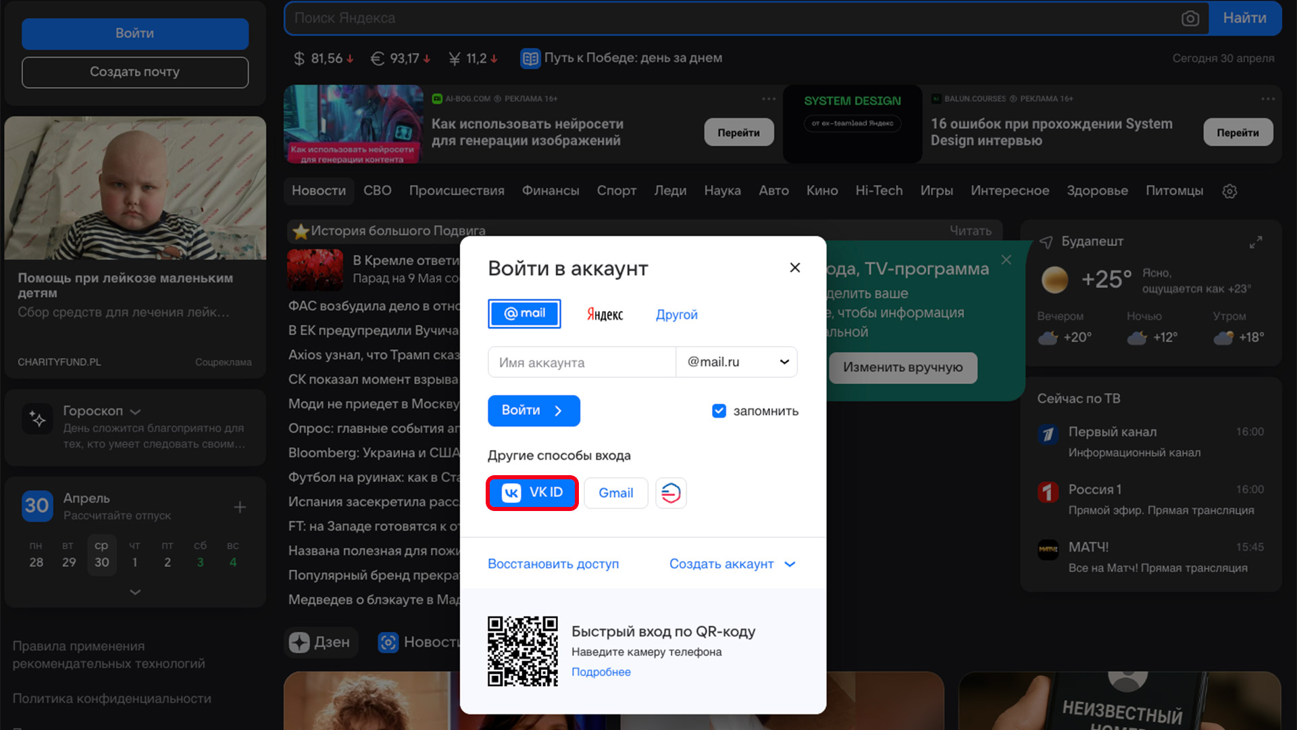Expand the Гороскоп chevron
This screenshot has height=730, width=1297.
coord(135,412)
